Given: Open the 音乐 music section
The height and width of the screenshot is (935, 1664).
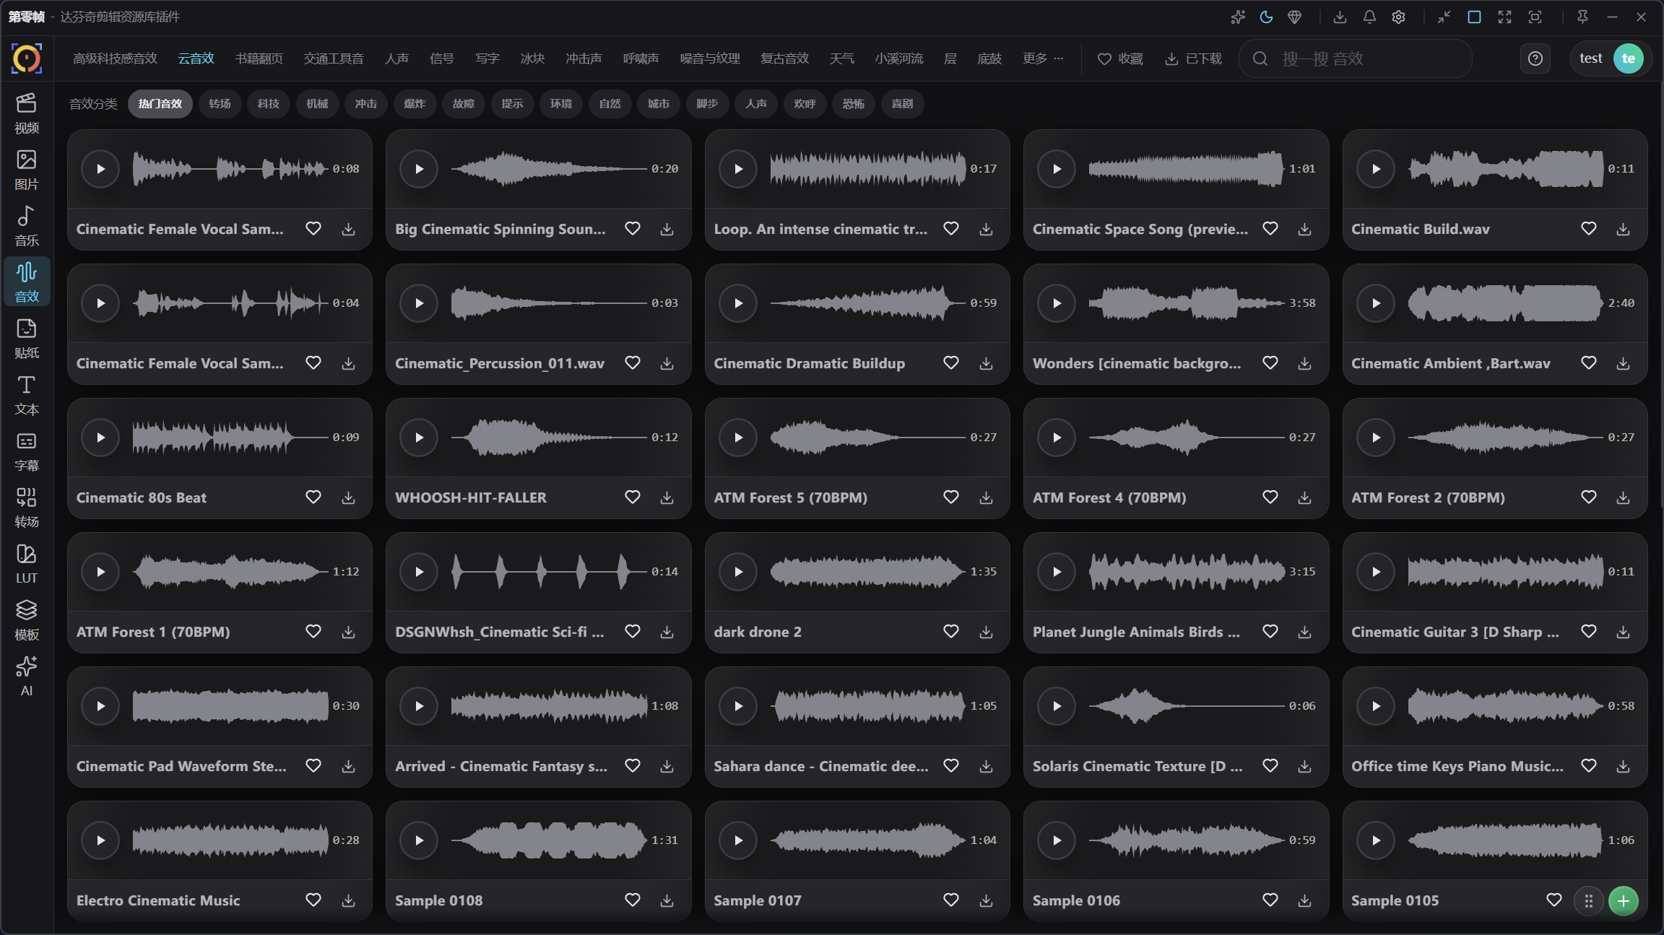Looking at the screenshot, I should [27, 226].
